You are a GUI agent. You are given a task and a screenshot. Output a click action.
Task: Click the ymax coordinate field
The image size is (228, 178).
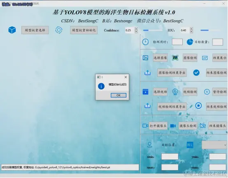point(218,167)
